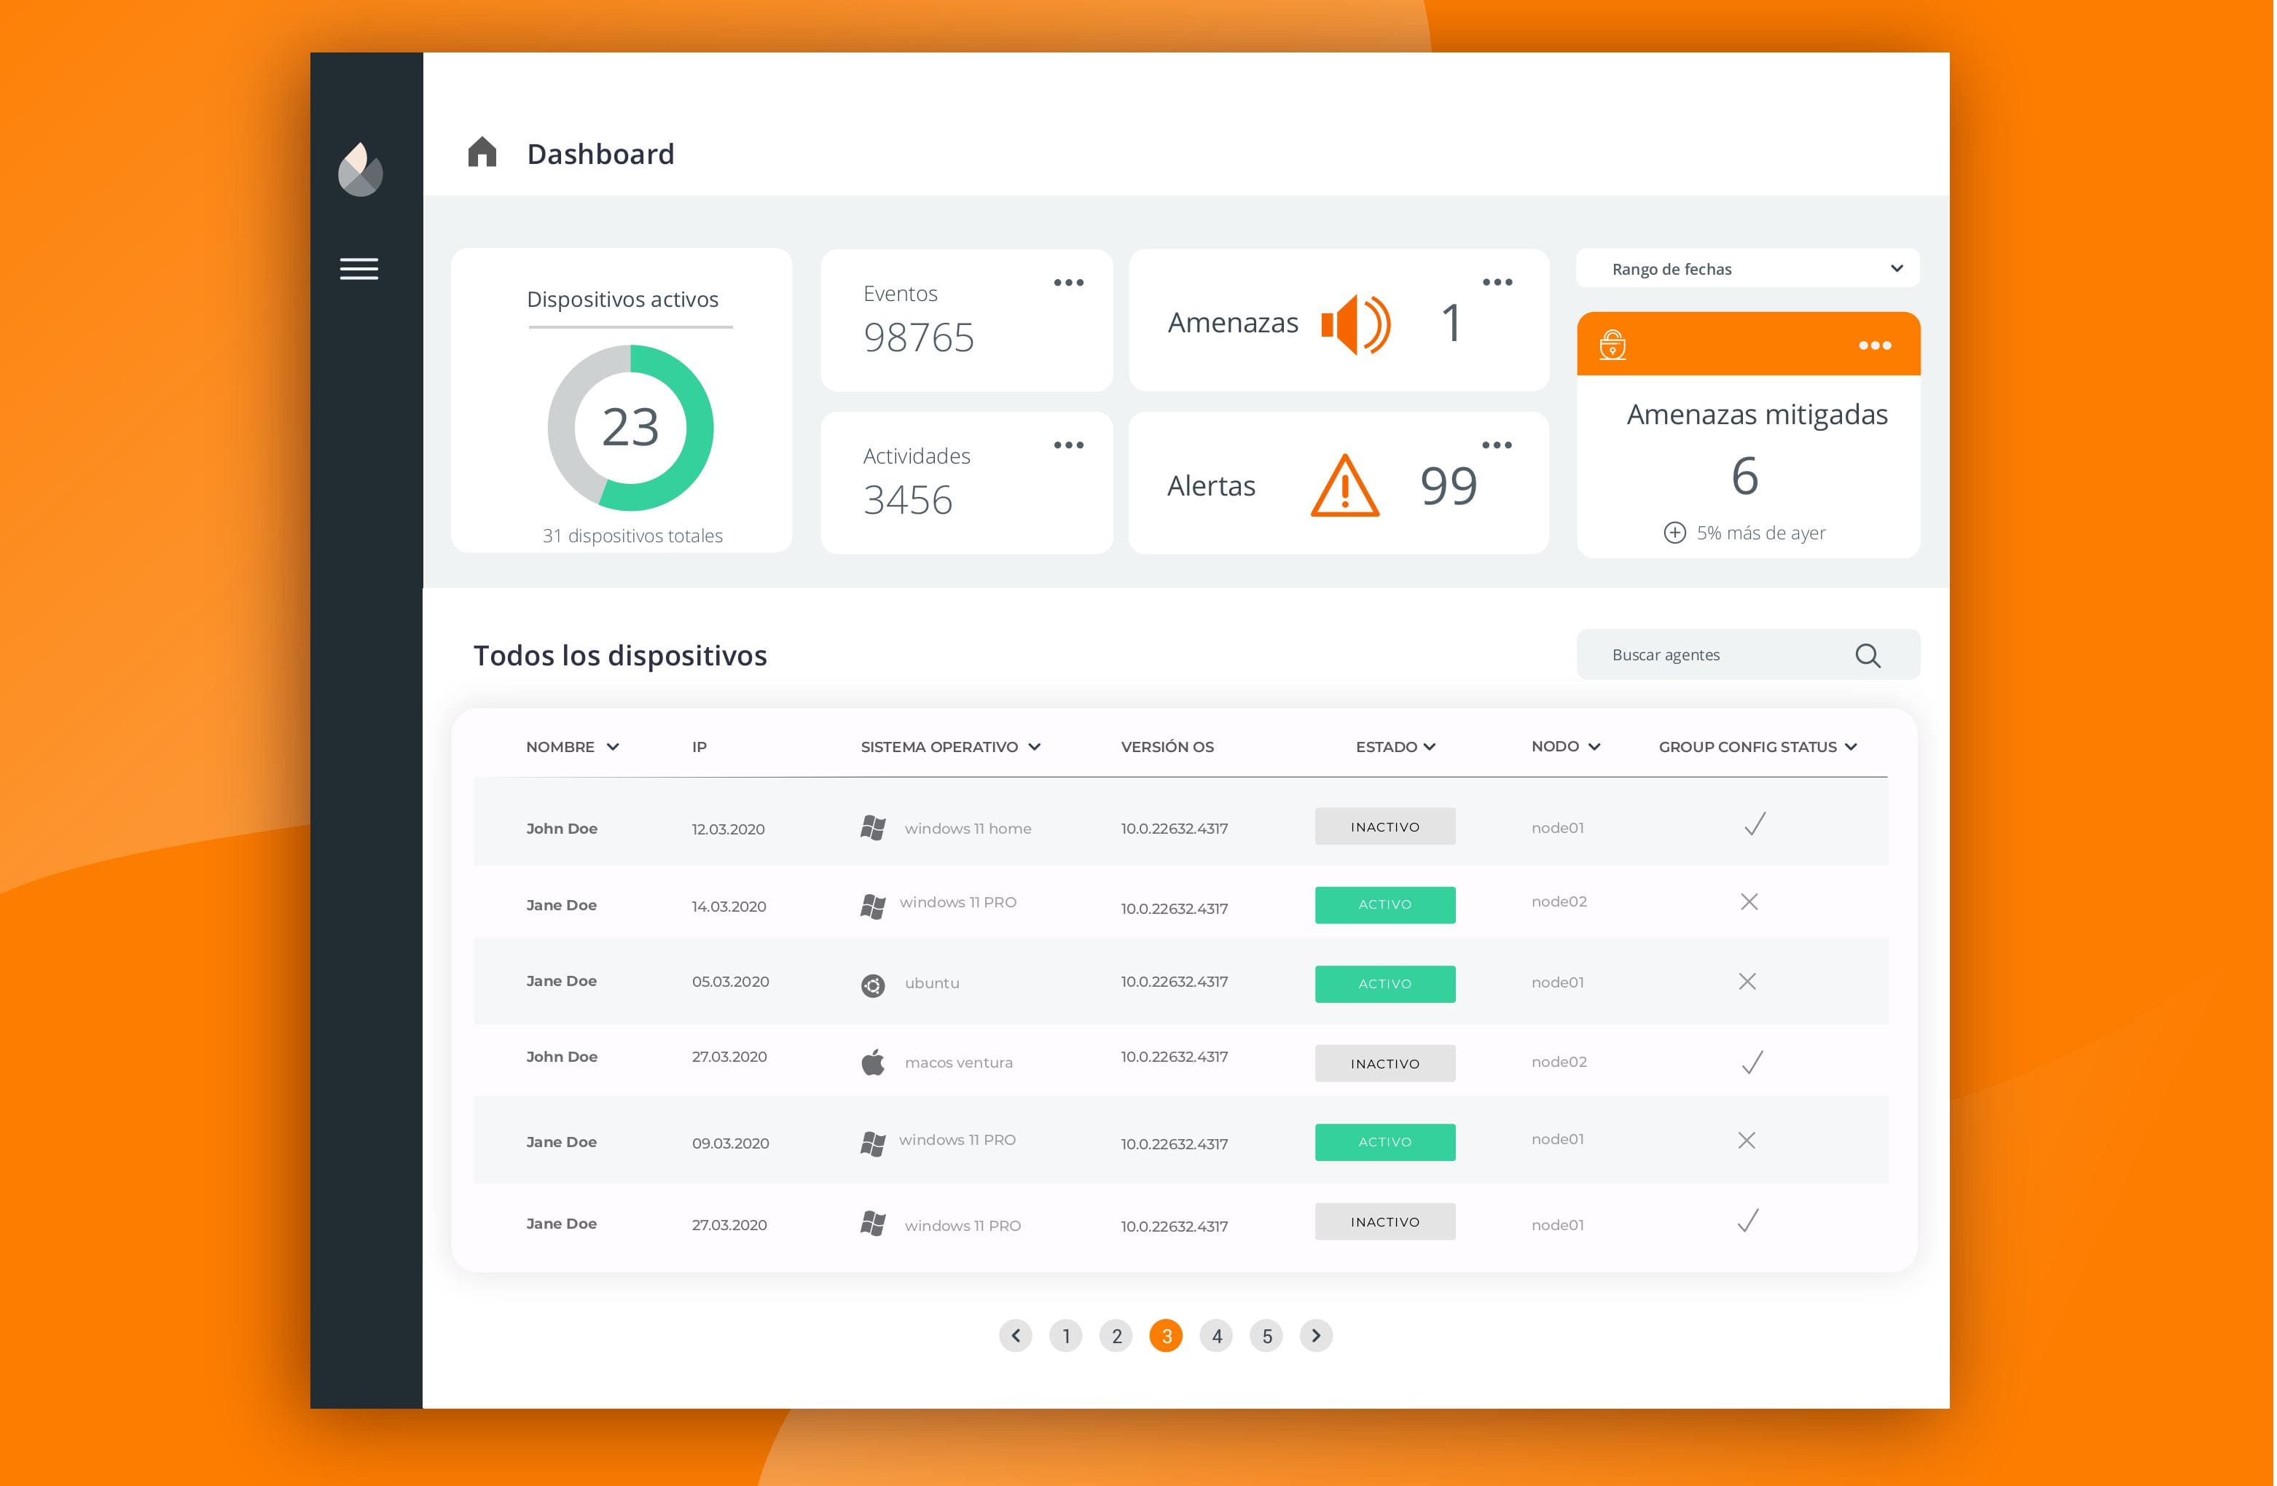Click Windows icon in 14.03.2020 row
This screenshot has height=1486, width=2277.
coord(872,906)
